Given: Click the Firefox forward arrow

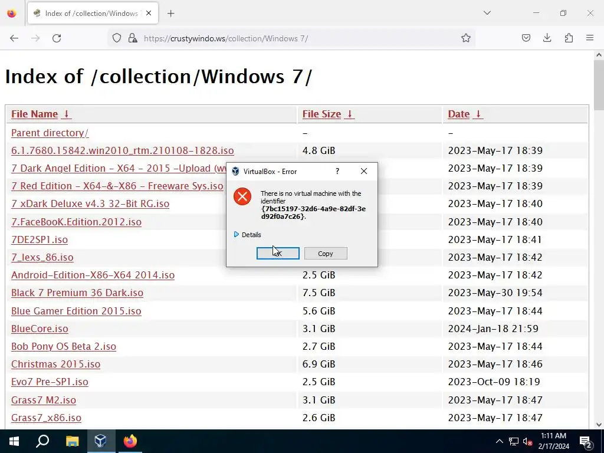Looking at the screenshot, I should click(x=35, y=38).
